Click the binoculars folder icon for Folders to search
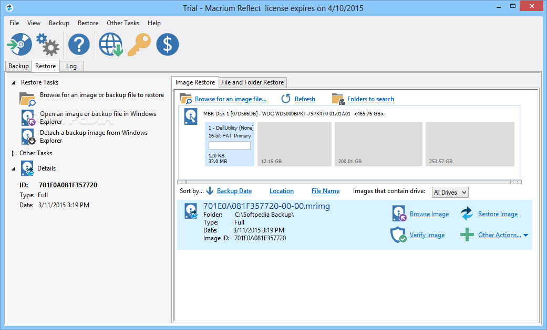The width and height of the screenshot is (547, 330). tap(338, 99)
